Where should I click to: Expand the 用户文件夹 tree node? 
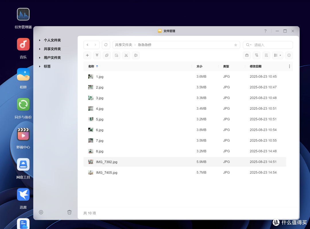pyautogui.click(x=40, y=58)
